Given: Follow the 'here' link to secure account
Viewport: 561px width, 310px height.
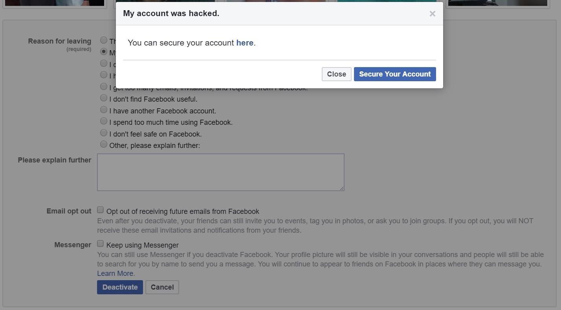Looking at the screenshot, I should [x=244, y=43].
